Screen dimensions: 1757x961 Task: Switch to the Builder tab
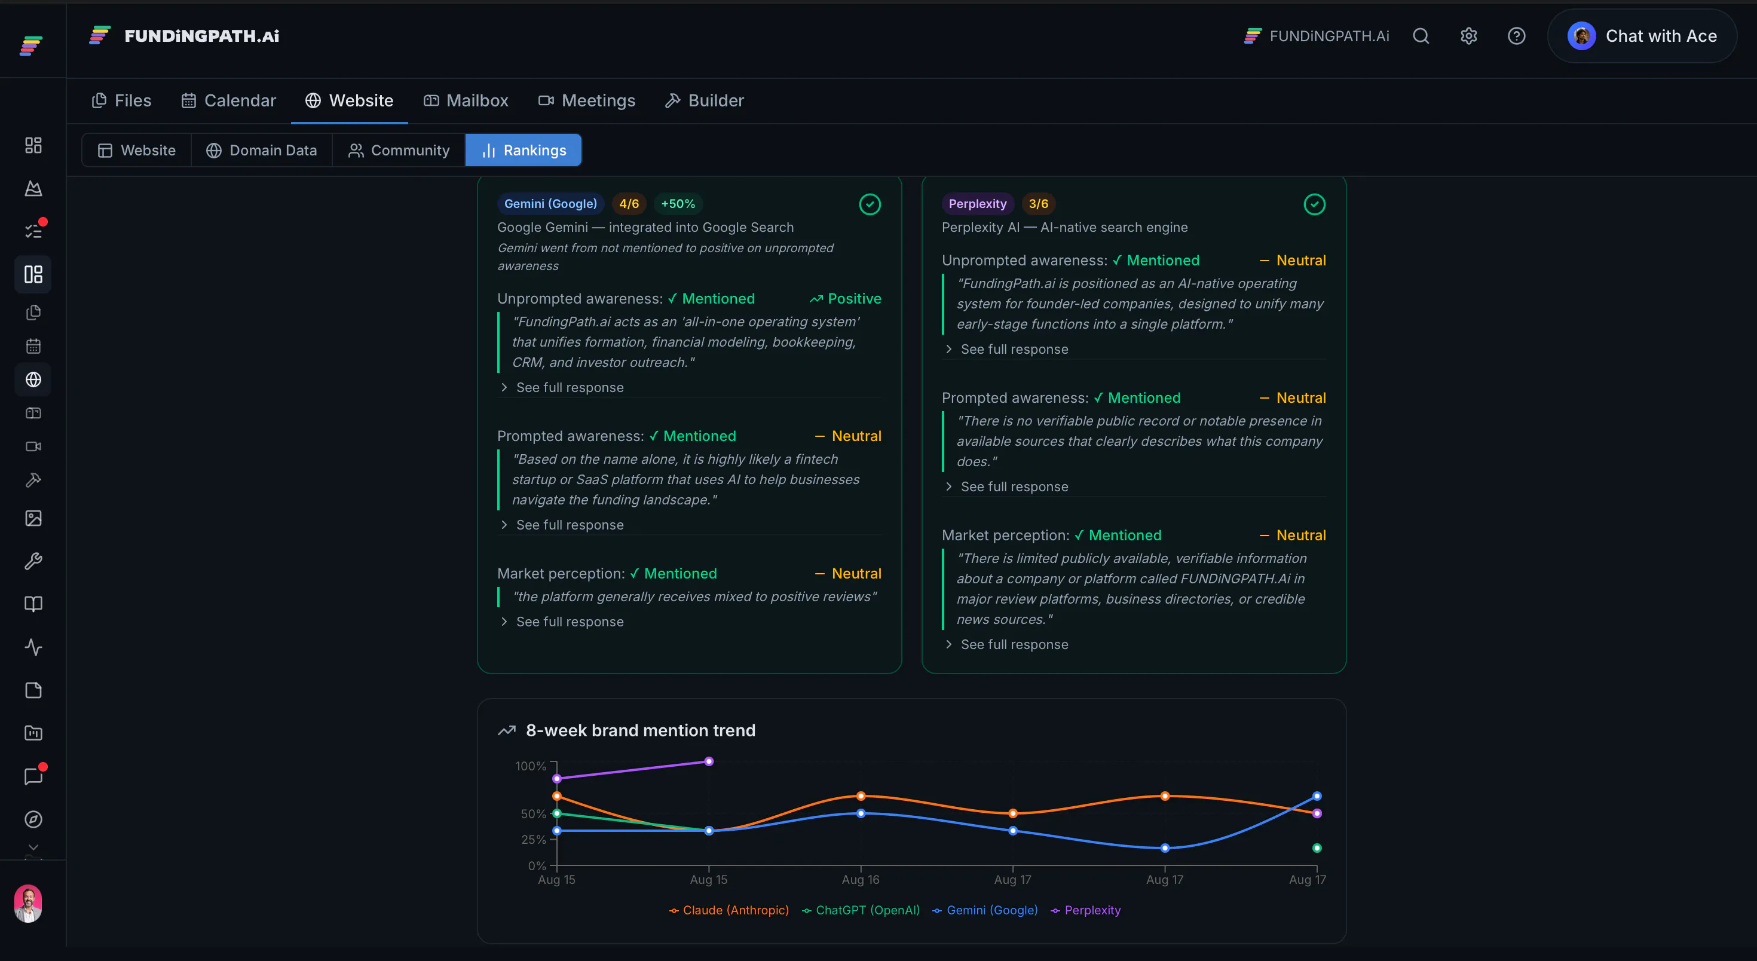pos(705,101)
